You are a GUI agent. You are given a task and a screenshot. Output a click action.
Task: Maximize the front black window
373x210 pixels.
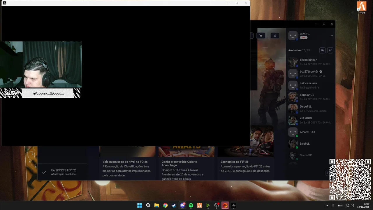237,3
